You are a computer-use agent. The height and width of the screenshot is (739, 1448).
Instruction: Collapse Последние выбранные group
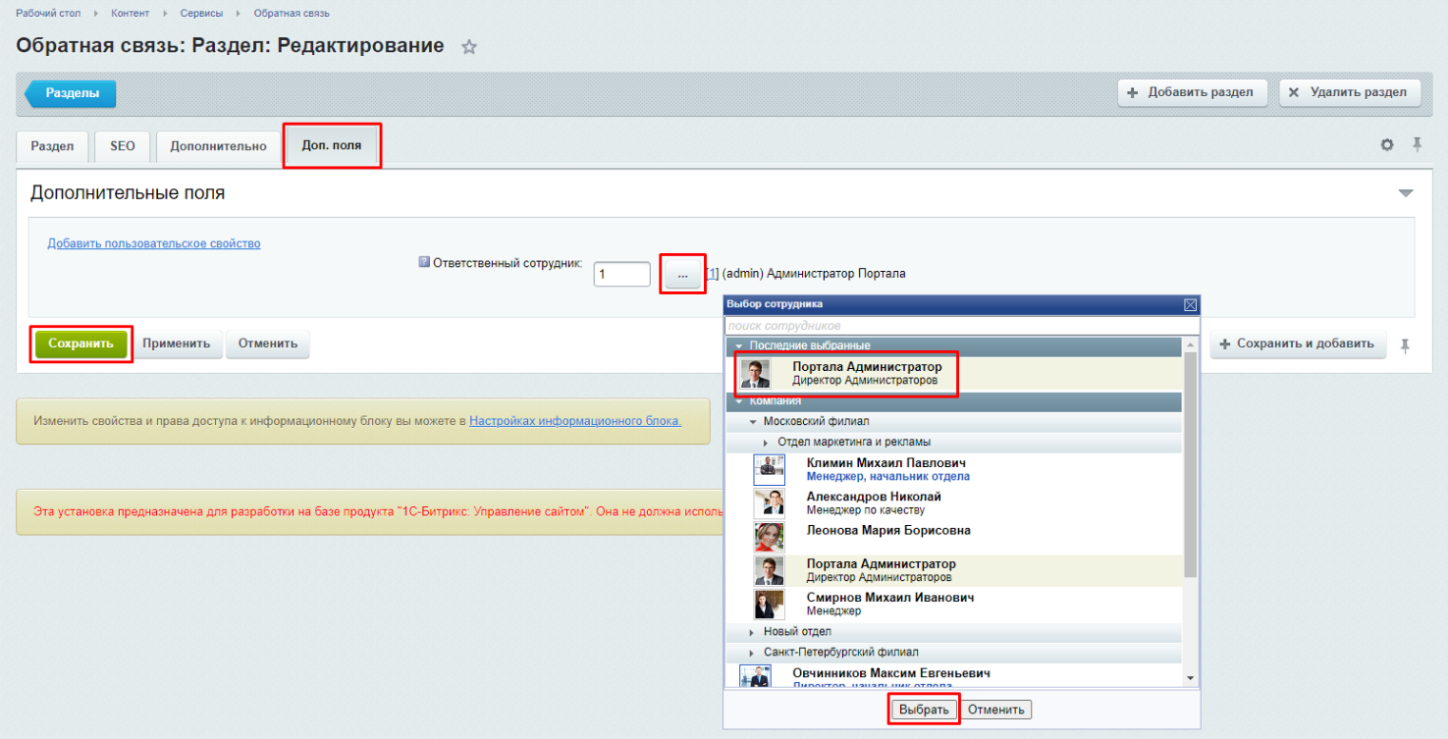738,345
